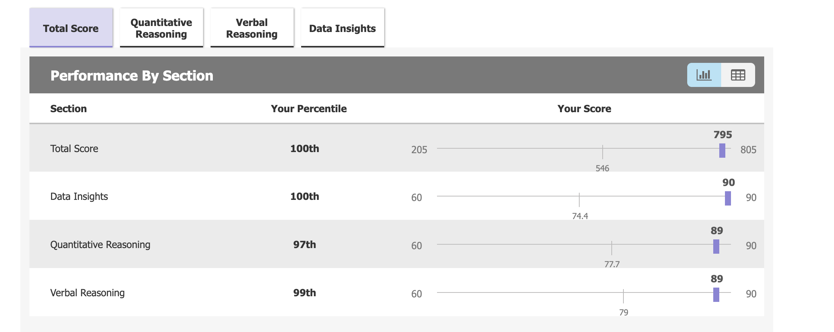Click the 79 mean tick on Verbal Reasoning
The image size is (834, 332).
click(623, 296)
